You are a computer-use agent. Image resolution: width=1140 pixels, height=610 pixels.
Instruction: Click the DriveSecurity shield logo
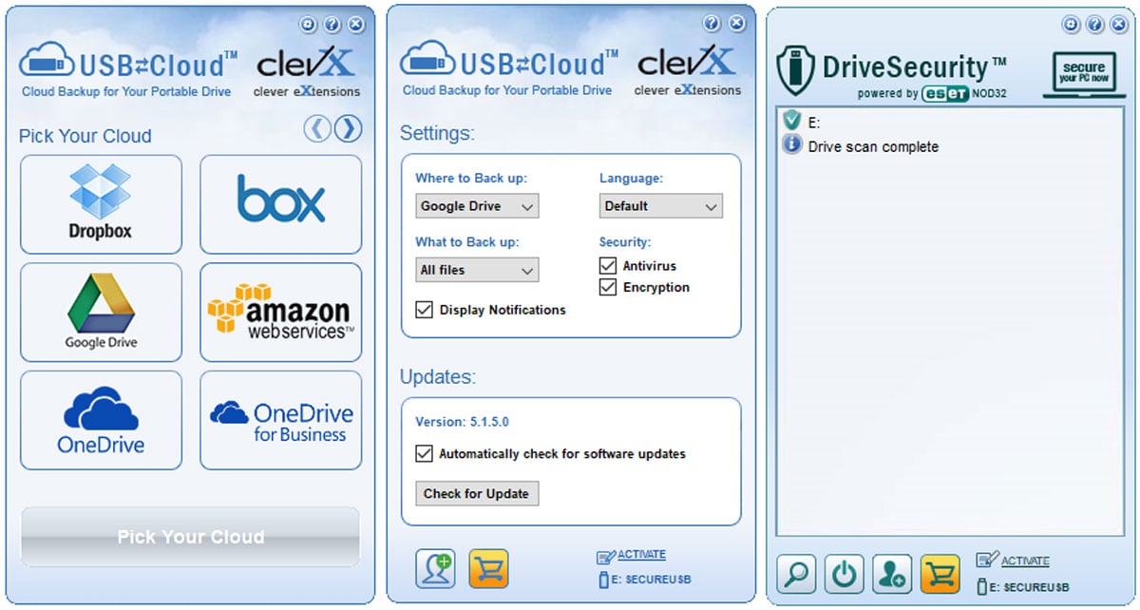(794, 70)
